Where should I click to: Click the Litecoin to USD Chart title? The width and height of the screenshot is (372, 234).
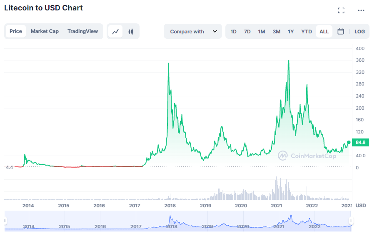coord(43,8)
